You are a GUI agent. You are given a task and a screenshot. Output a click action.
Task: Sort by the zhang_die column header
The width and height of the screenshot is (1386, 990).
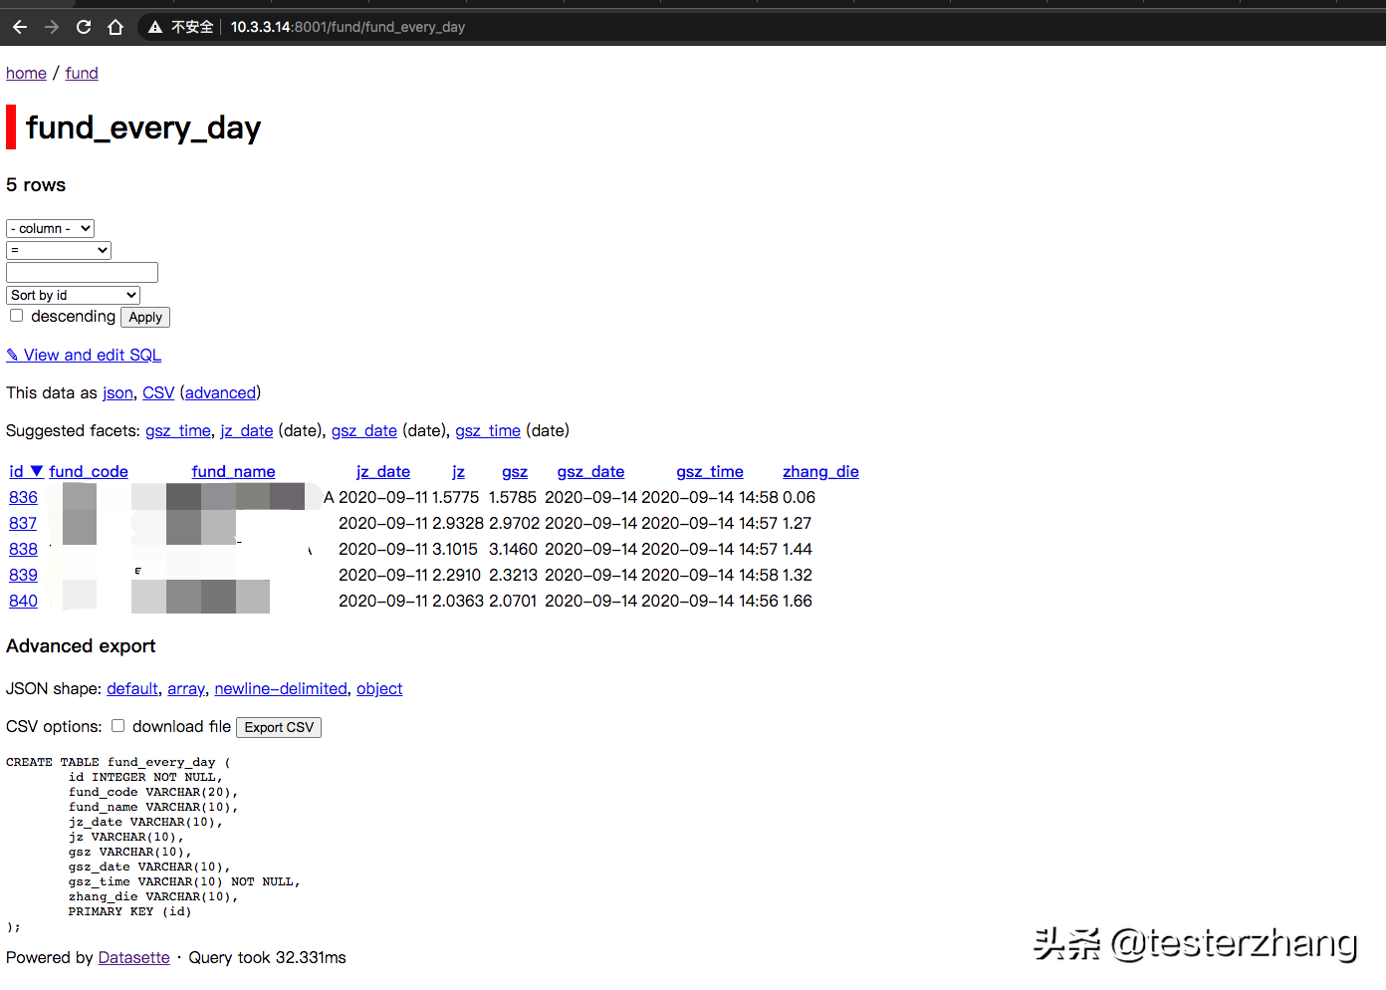pos(821,471)
